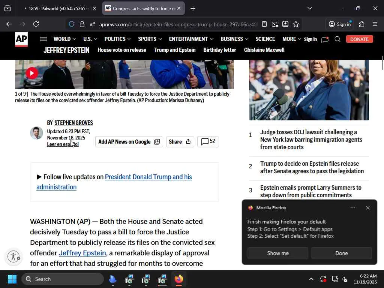
Task: Open Birthday letter topic
Action: [220, 50]
